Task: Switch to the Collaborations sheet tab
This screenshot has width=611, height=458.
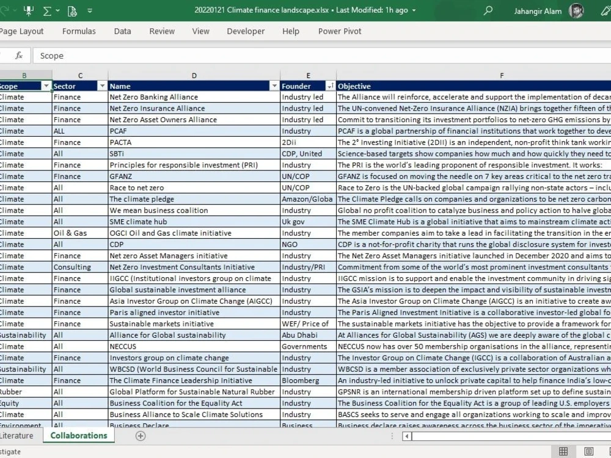Action: point(79,435)
